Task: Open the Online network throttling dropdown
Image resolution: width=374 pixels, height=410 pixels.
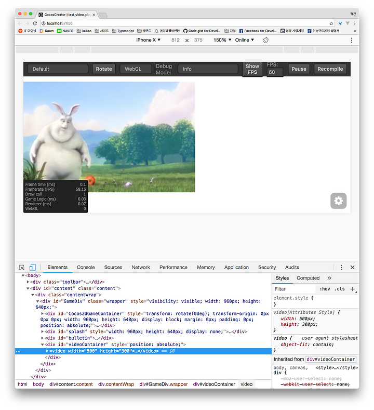Action: pyautogui.click(x=244, y=40)
